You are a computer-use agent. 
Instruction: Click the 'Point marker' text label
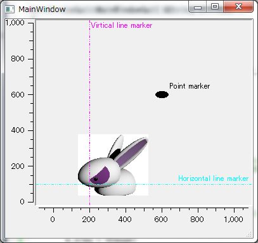click(x=190, y=86)
